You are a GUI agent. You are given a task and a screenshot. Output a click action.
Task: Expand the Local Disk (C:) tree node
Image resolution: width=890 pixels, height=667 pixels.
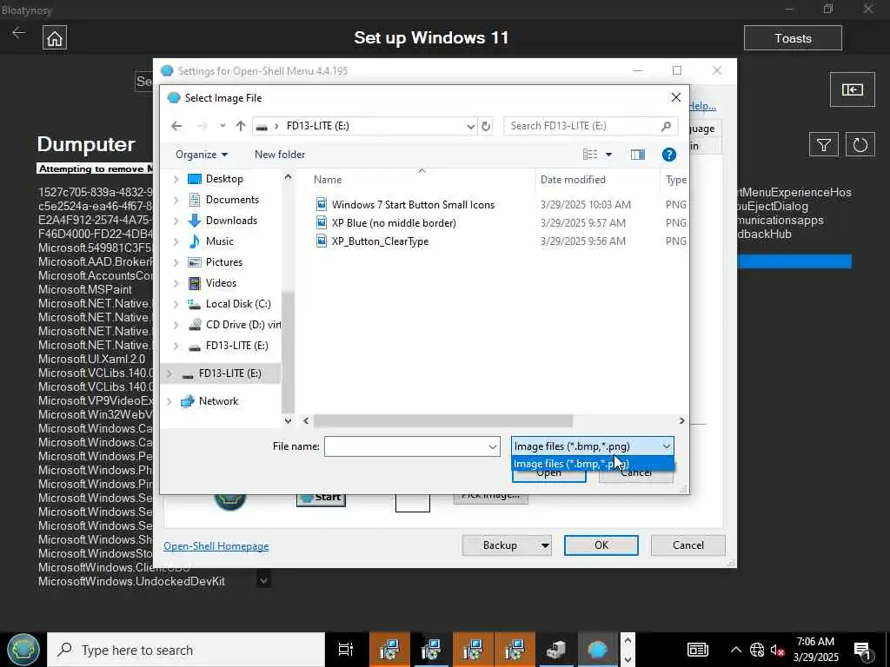point(176,304)
